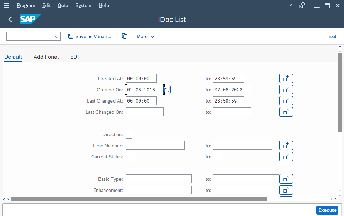Click the horizontal scroll left arrow

point(4,199)
